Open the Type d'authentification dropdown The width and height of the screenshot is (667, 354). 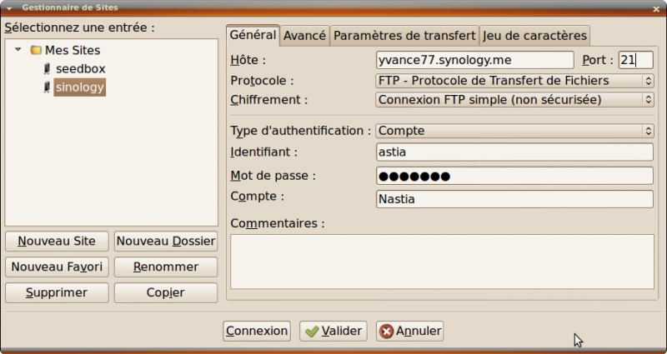(514, 131)
